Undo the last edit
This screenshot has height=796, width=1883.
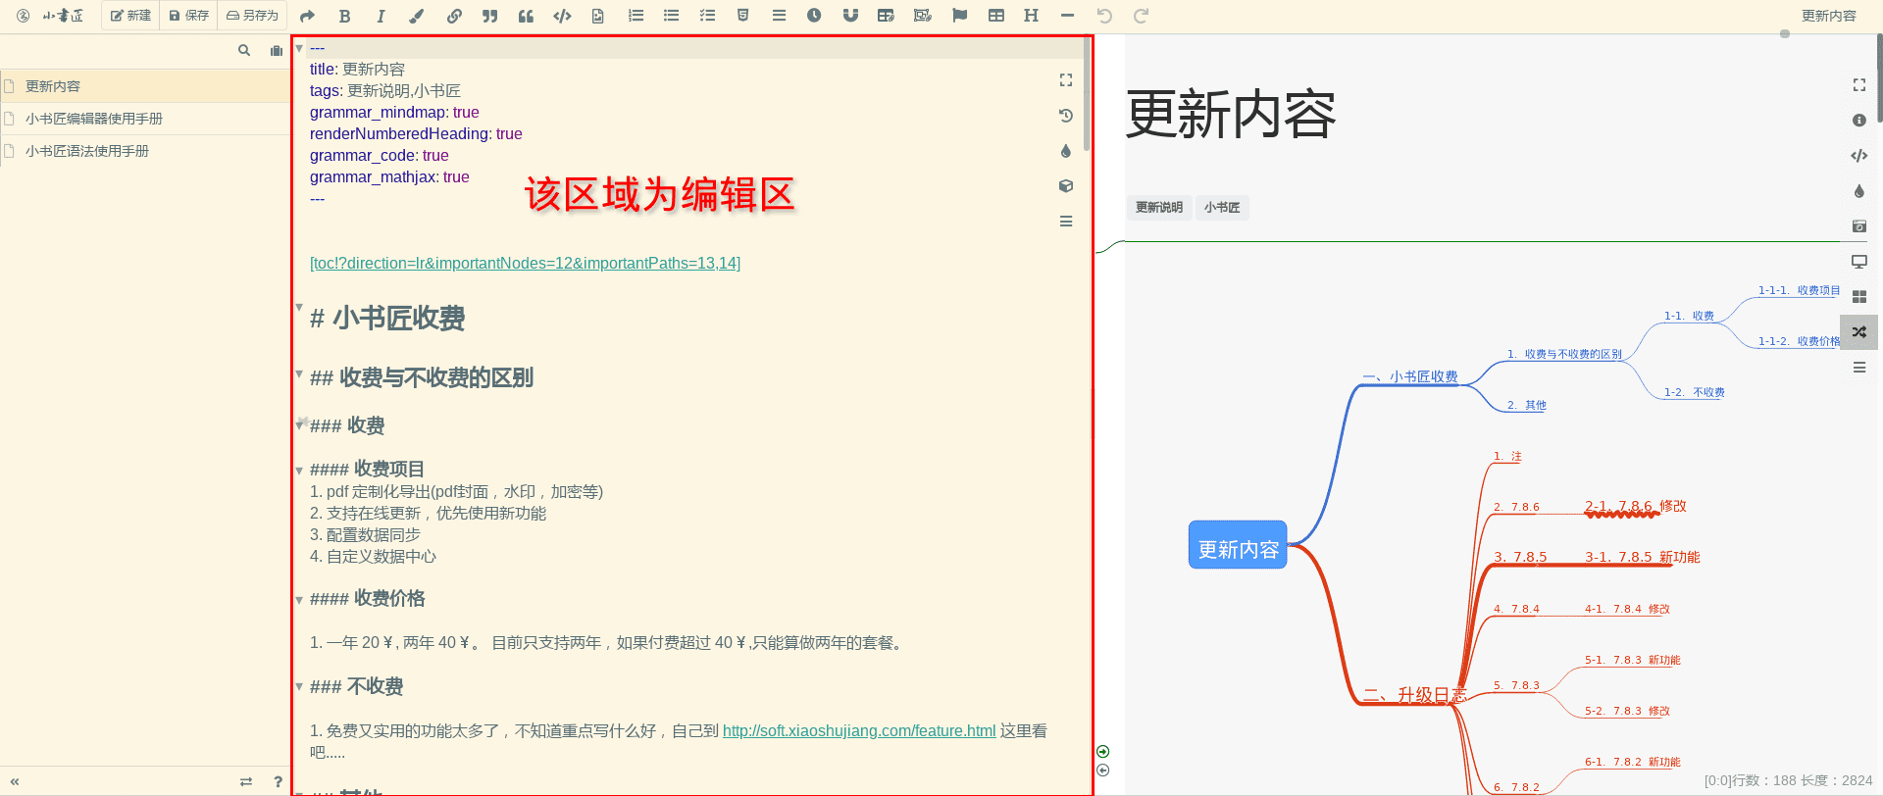tap(1104, 16)
